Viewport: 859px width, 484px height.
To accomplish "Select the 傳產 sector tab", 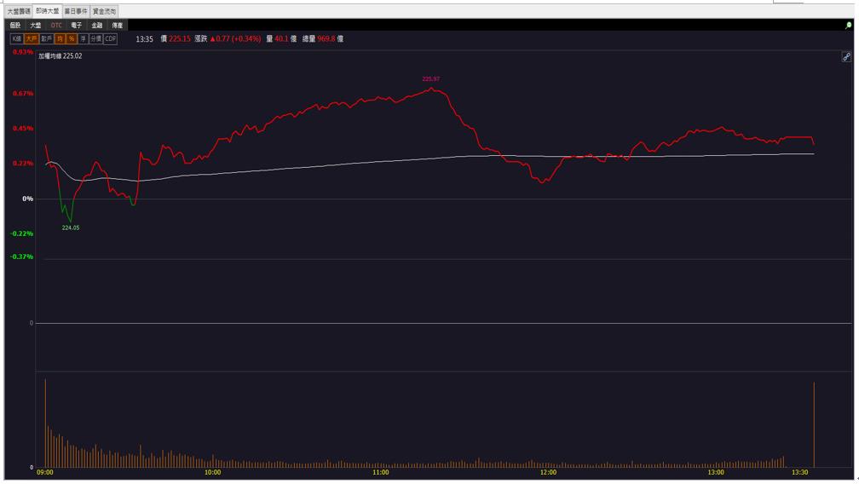I will click(x=118, y=26).
